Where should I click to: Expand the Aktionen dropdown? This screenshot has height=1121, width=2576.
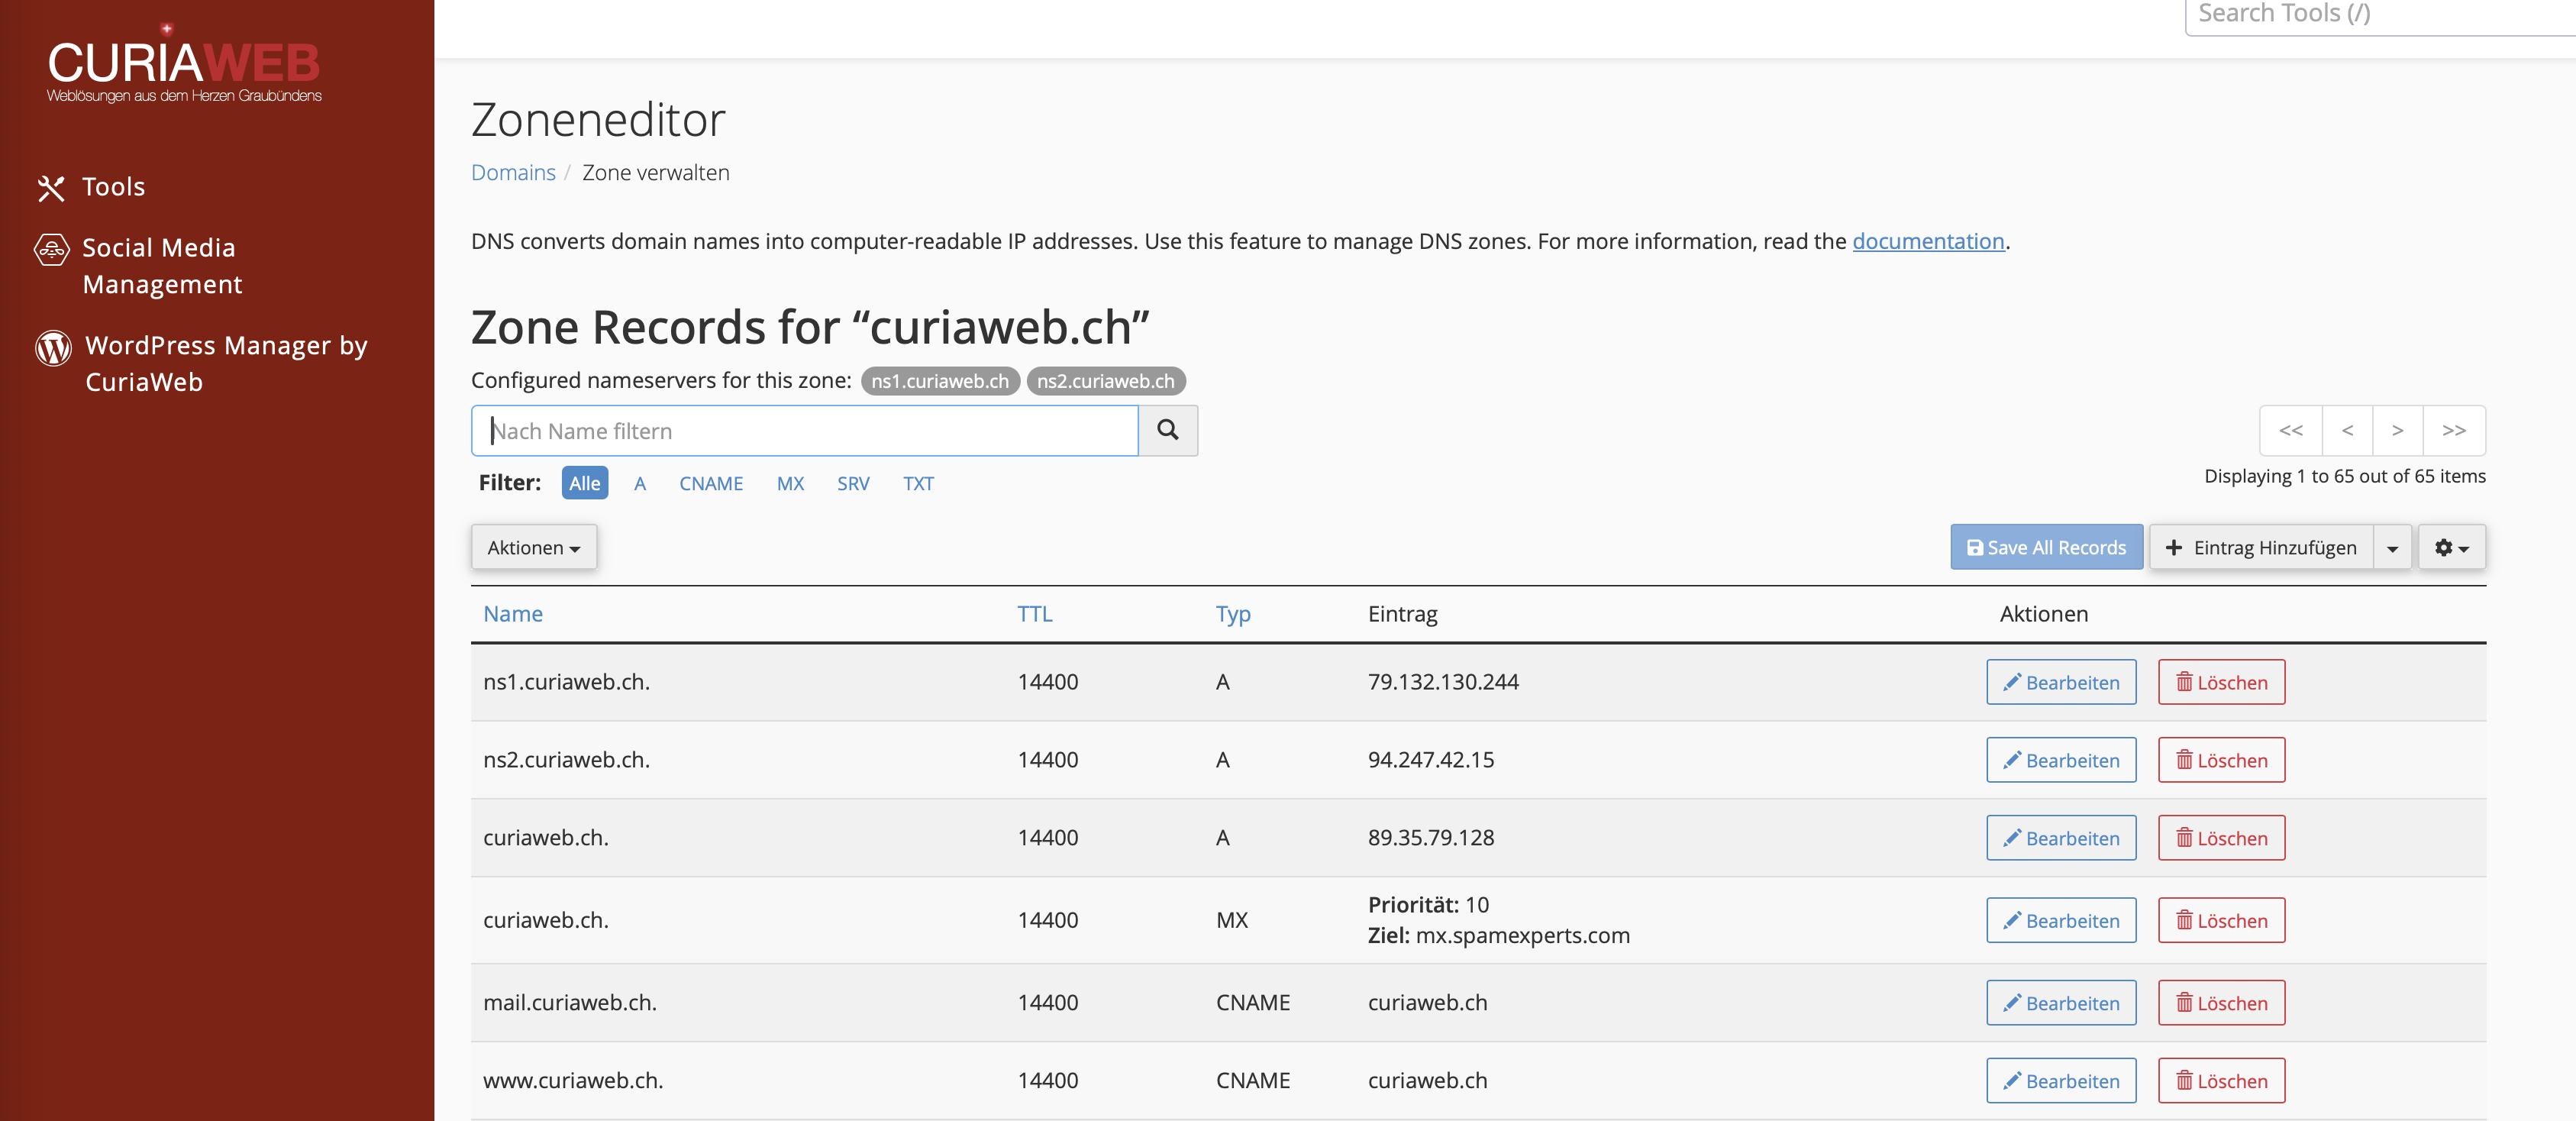tap(534, 547)
